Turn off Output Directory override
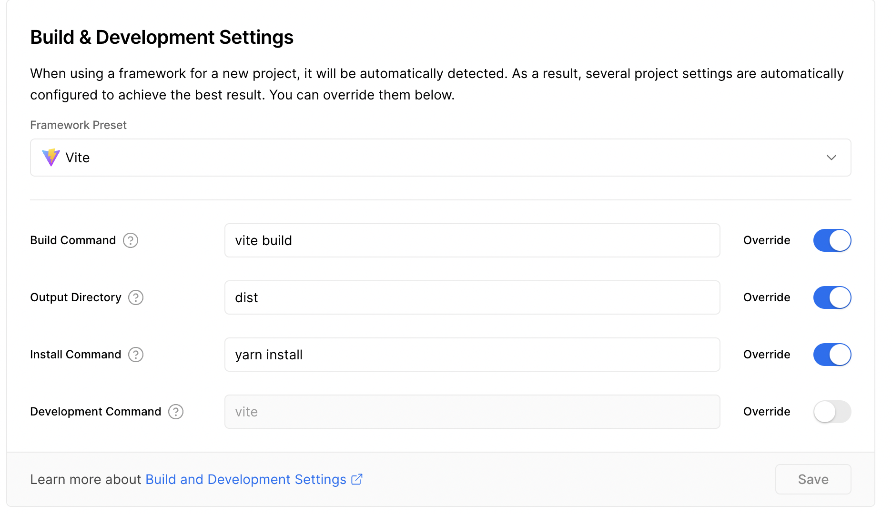 (x=832, y=297)
